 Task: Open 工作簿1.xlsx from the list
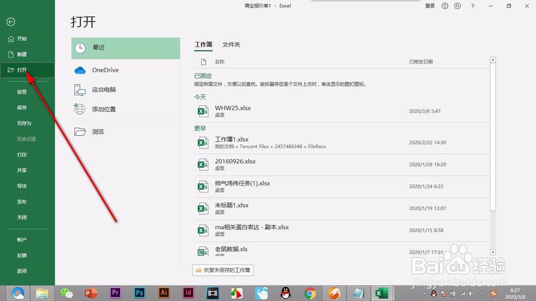(342, 142)
